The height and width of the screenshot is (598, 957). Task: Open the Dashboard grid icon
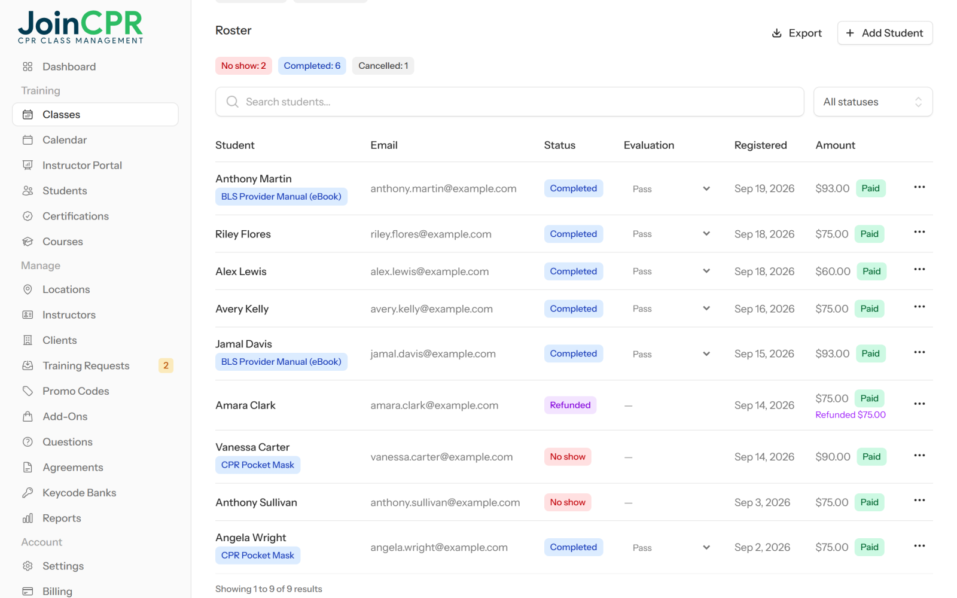(x=28, y=66)
